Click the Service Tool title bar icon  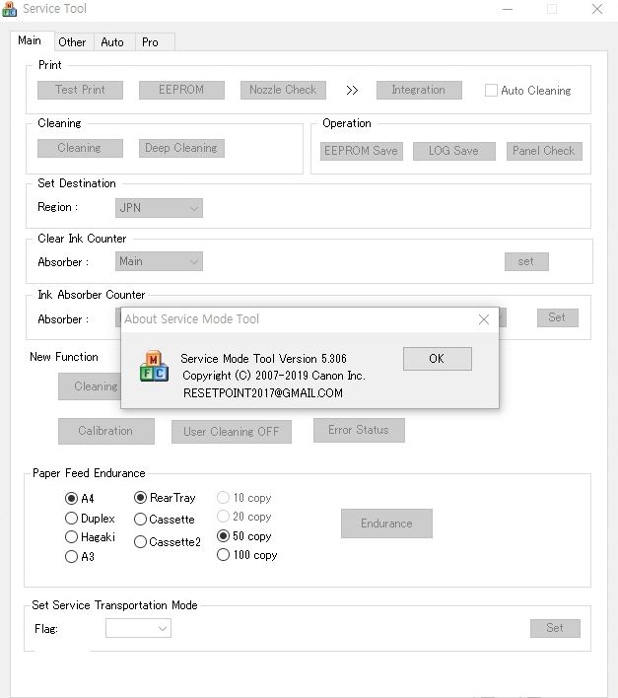[10, 10]
